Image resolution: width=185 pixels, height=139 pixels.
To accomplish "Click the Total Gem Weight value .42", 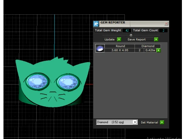I will pyautogui.click(x=127, y=31).
